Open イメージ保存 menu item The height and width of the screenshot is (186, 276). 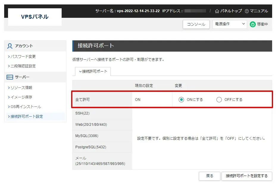click(21, 97)
